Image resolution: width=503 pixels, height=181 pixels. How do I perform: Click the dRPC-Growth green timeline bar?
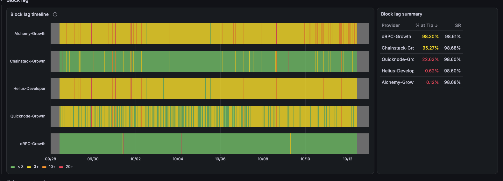[208, 144]
